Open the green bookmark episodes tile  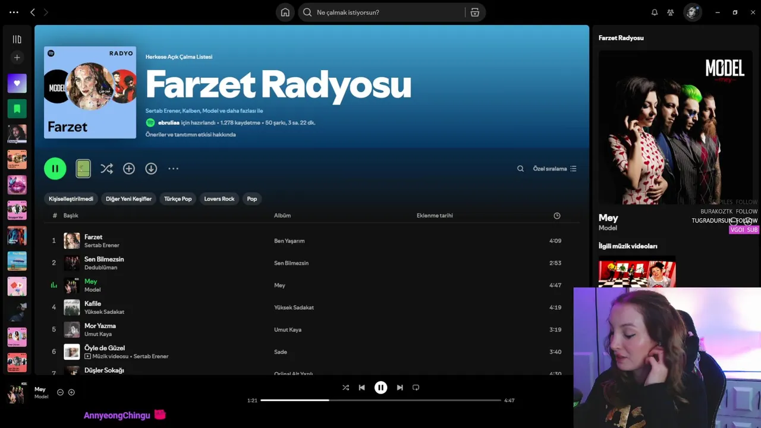click(x=17, y=109)
